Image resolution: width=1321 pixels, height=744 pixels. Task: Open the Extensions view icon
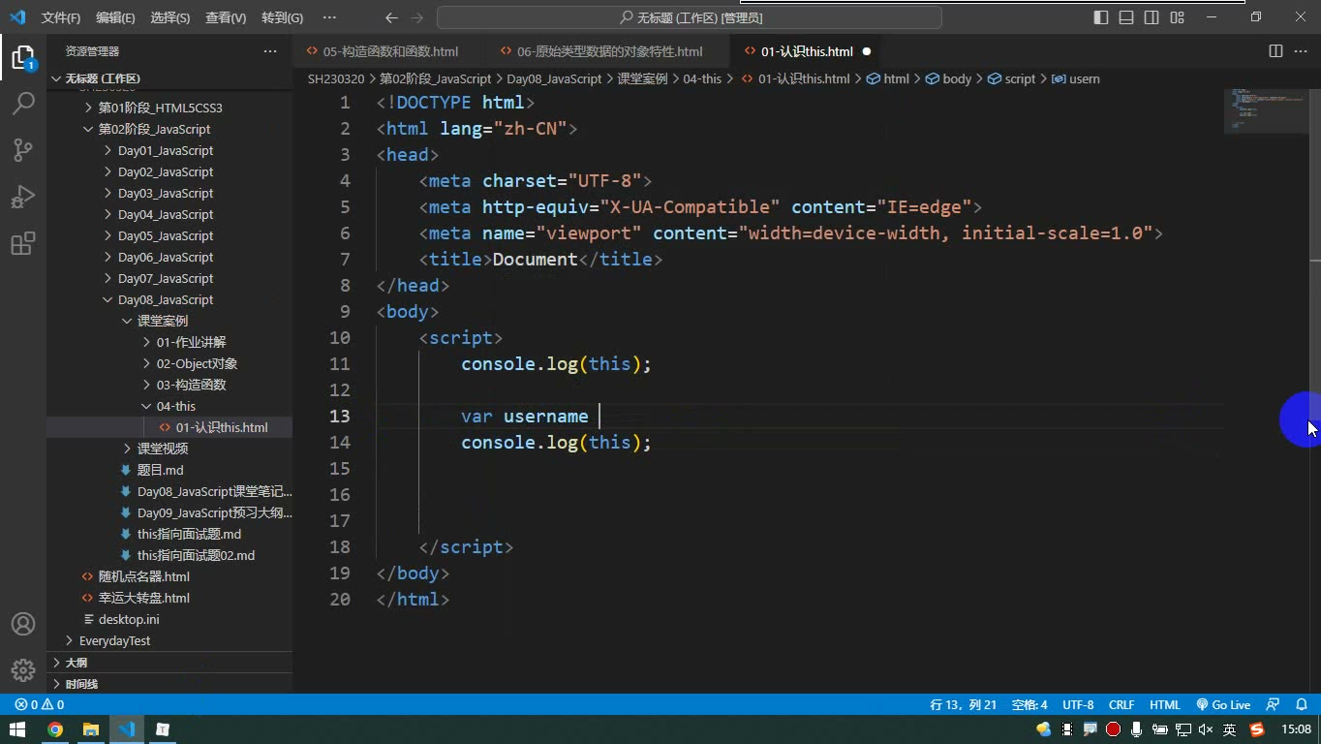23,243
